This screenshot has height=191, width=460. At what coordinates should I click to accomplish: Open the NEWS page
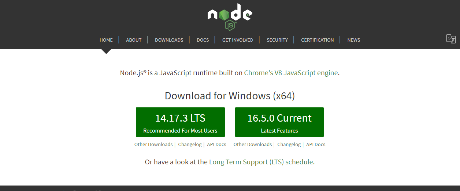(354, 40)
